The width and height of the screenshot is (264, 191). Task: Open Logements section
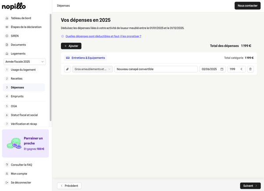click(x=18, y=53)
